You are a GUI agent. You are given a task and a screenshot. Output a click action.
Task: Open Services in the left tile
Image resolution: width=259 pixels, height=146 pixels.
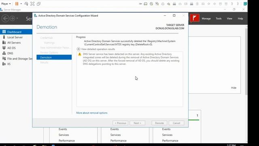(x=64, y=135)
